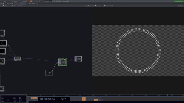This screenshot has height=103, width=184.
Task: Click white square icon in left pane bar
Action: [x=3, y=6]
